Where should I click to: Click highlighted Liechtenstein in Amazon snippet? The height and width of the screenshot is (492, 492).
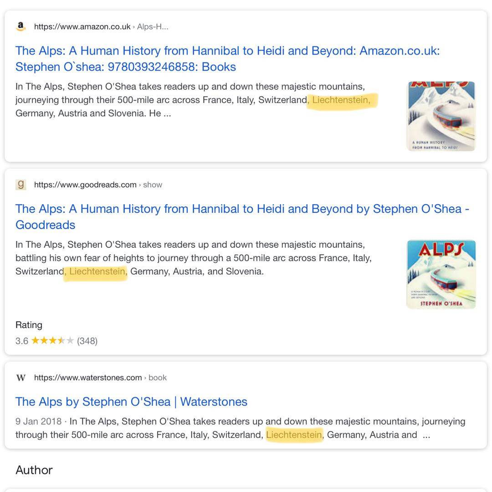341,100
